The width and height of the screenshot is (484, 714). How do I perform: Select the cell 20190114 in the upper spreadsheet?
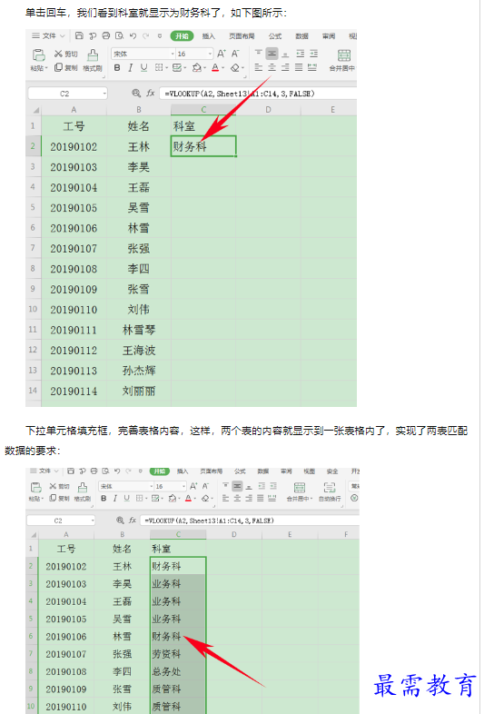[74, 391]
